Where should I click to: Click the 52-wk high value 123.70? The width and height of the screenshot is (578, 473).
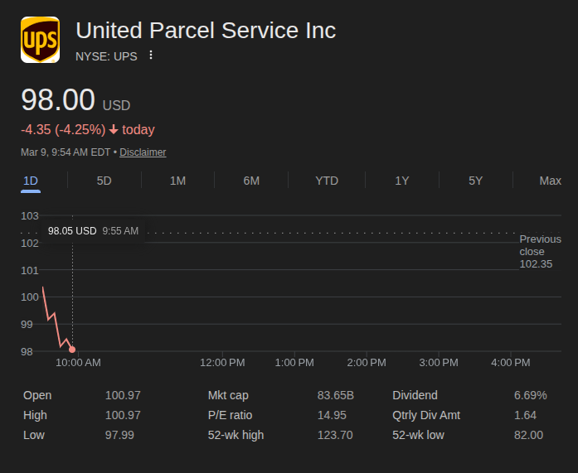(335, 435)
